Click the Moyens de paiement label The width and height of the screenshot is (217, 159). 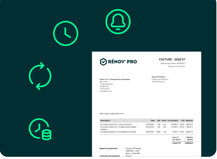[x=109, y=148]
